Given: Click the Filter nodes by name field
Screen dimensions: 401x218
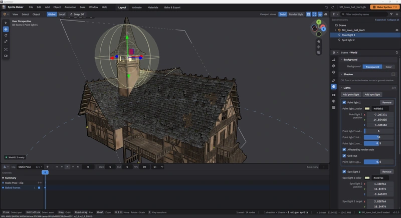Looking at the screenshot, I should pyautogui.click(x=364, y=15).
